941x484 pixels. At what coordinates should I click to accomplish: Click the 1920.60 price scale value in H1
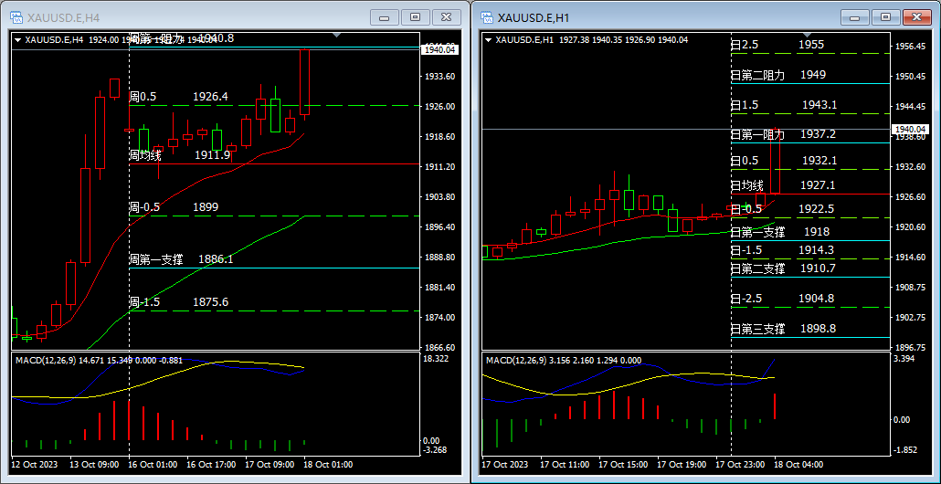tap(910, 227)
